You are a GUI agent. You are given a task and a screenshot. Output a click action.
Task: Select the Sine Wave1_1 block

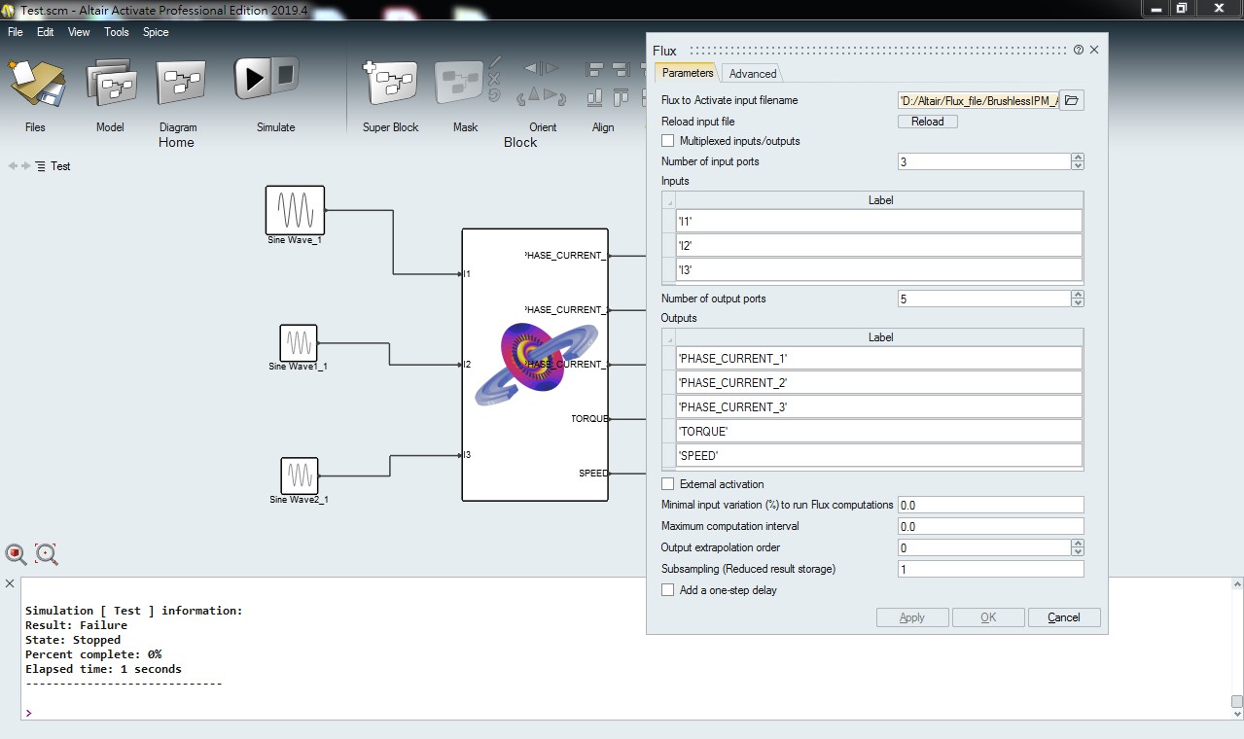(x=299, y=342)
